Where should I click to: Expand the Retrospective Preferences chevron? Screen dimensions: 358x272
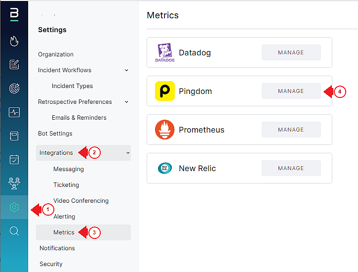pos(126,102)
